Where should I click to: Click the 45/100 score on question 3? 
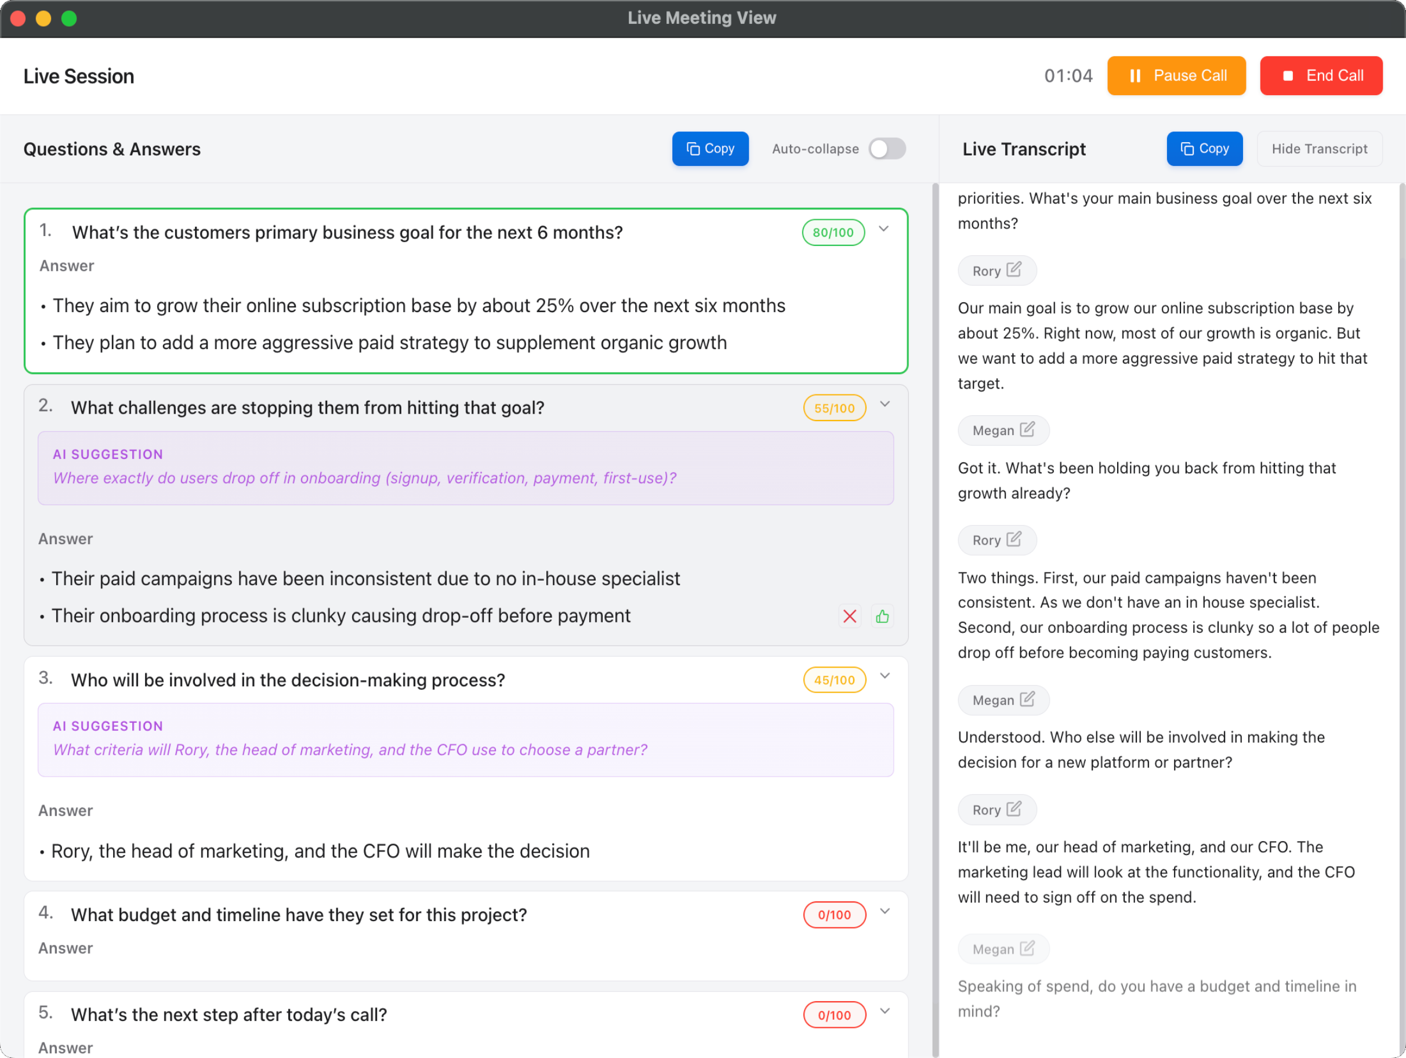834,679
